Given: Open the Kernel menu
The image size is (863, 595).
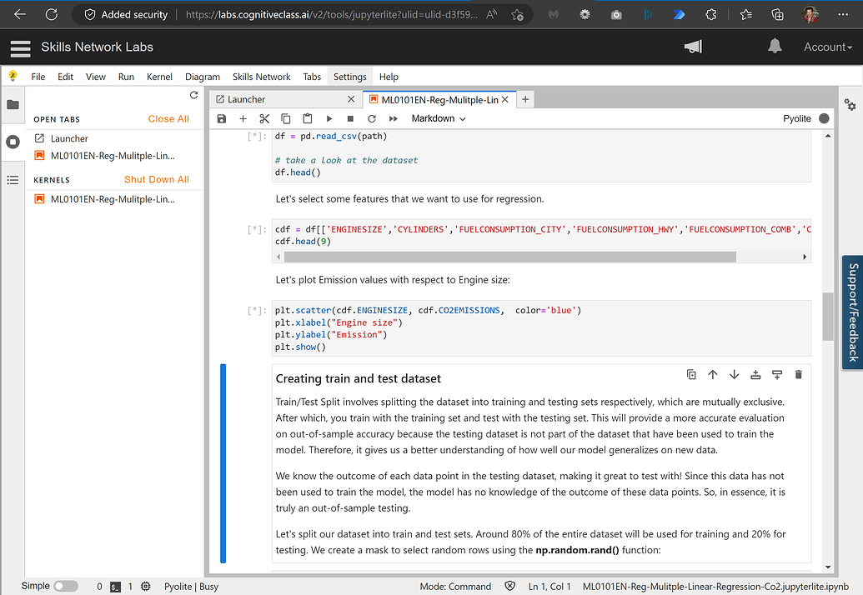Looking at the screenshot, I should [159, 77].
